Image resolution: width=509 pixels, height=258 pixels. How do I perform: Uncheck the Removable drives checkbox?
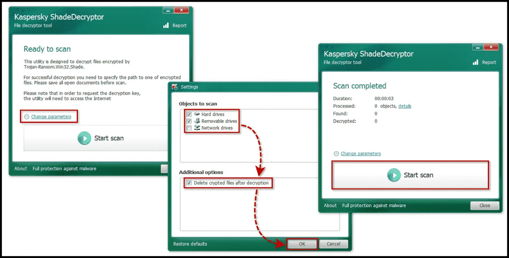coord(189,121)
